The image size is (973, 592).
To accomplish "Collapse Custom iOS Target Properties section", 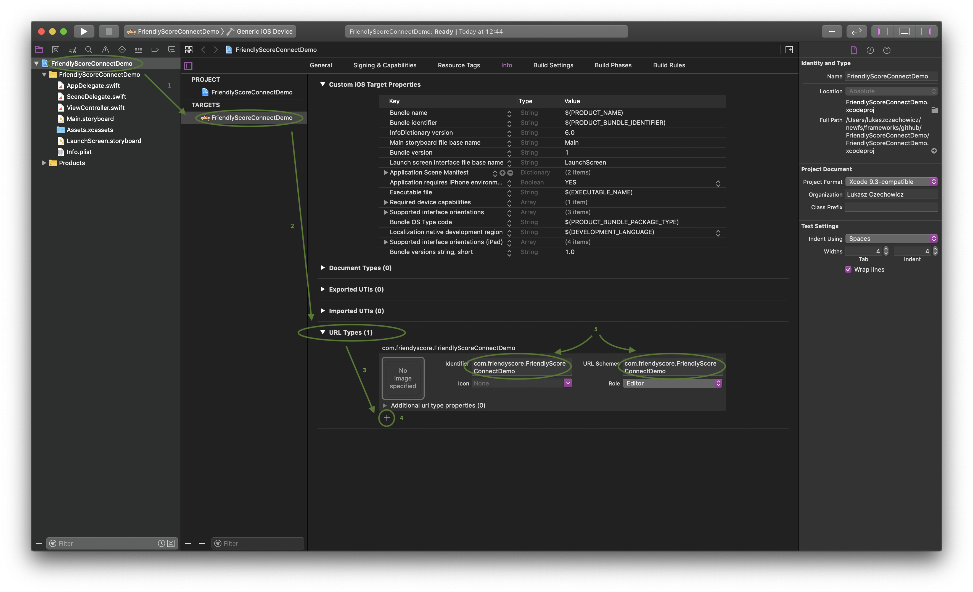I will click(322, 84).
